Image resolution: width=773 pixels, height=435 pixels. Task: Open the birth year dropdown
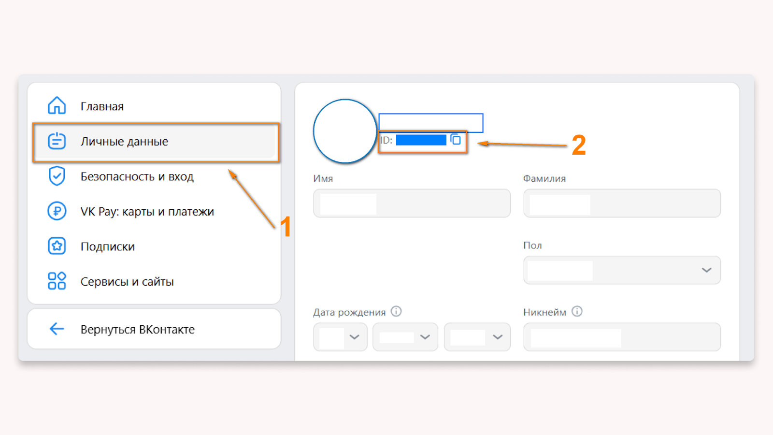coord(477,337)
